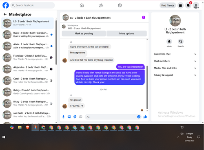The height and width of the screenshot is (150, 204).
Task: Click the 'Message sent' bubble
Action: (78, 53)
